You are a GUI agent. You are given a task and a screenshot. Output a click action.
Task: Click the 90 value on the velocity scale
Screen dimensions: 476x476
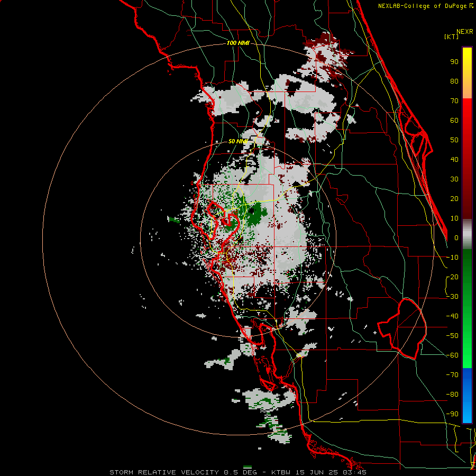click(454, 62)
